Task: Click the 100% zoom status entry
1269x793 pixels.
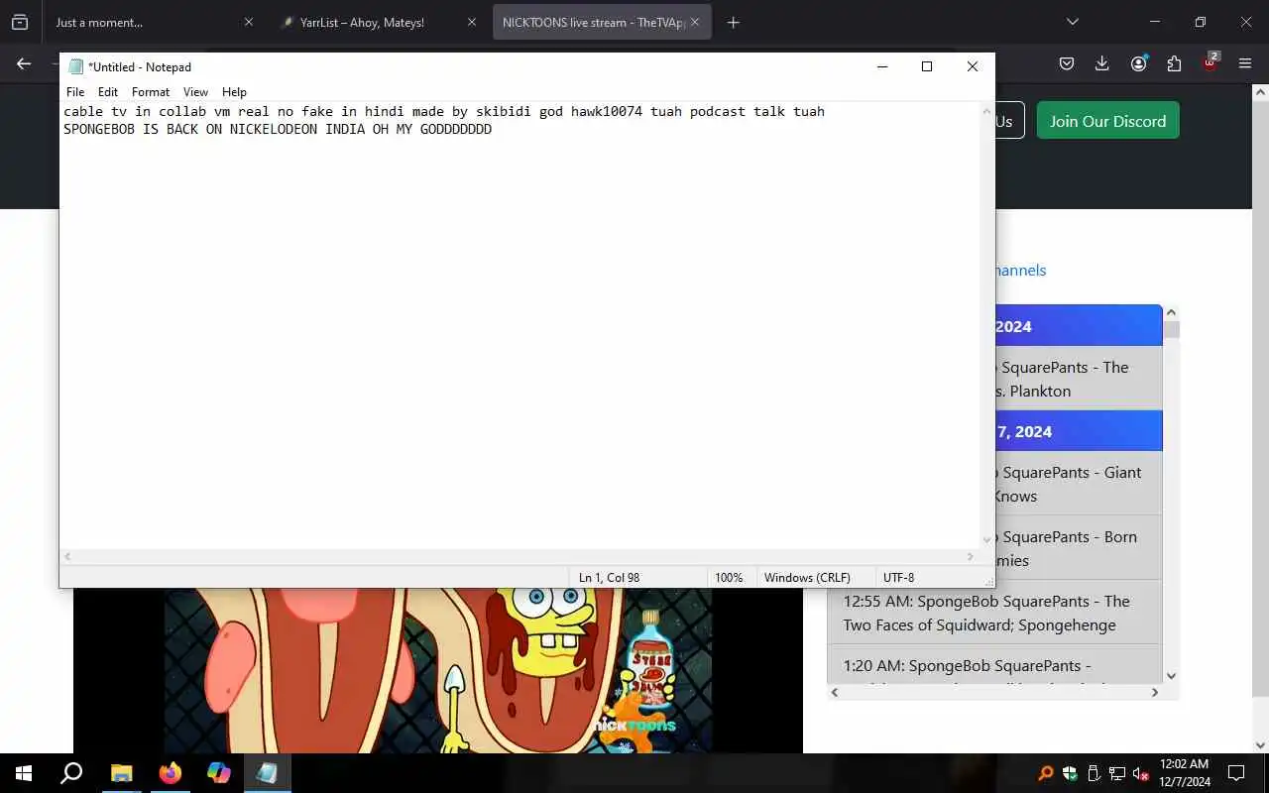Action: tap(729, 577)
